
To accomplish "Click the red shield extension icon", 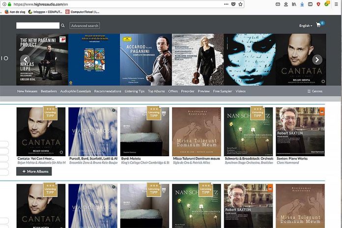I will [318, 4].
